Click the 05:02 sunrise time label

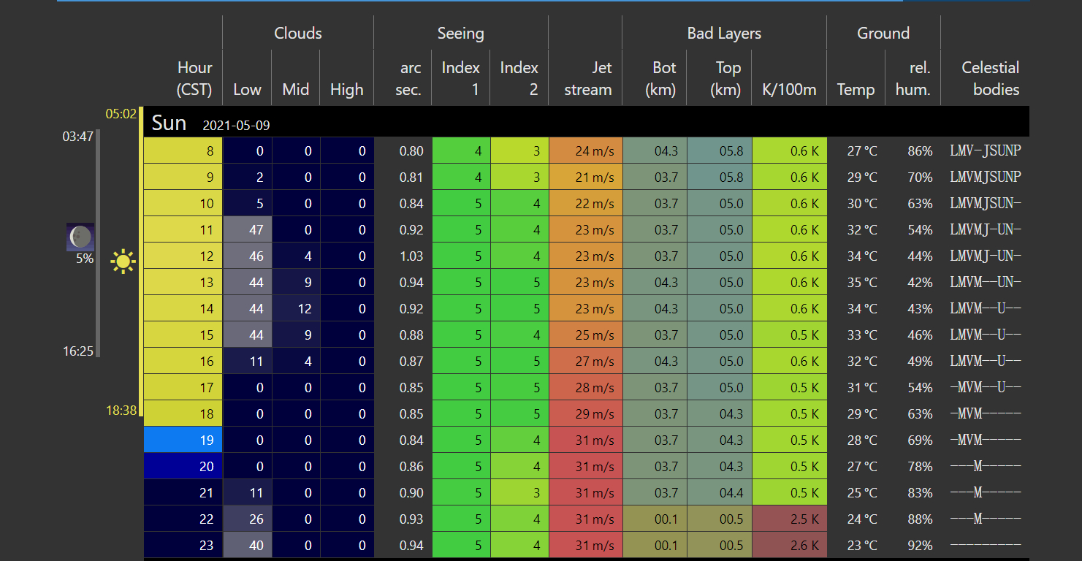click(121, 113)
